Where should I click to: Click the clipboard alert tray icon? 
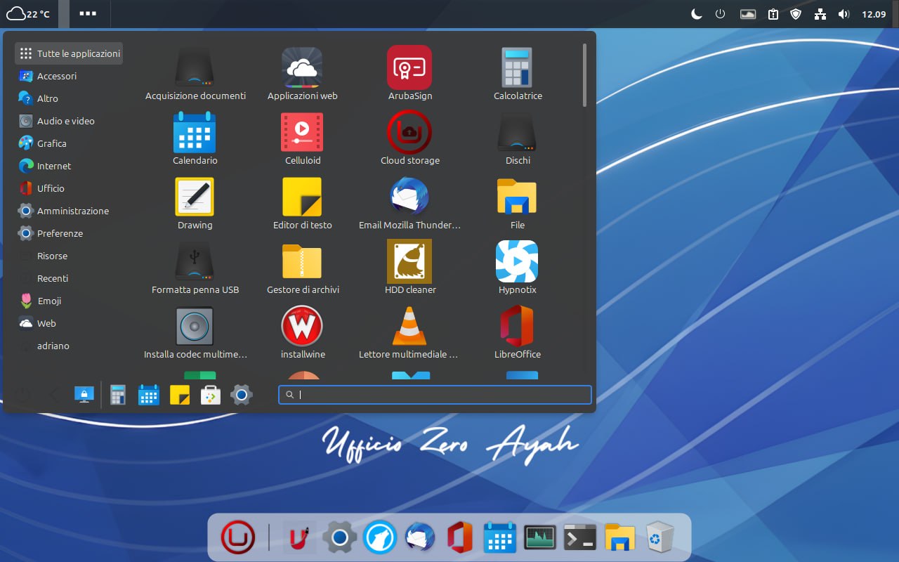coord(773,14)
